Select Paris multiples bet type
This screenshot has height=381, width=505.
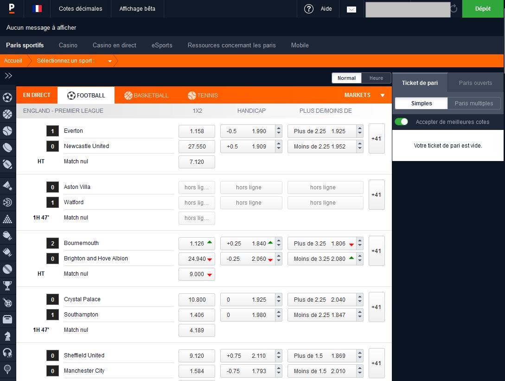(x=474, y=103)
